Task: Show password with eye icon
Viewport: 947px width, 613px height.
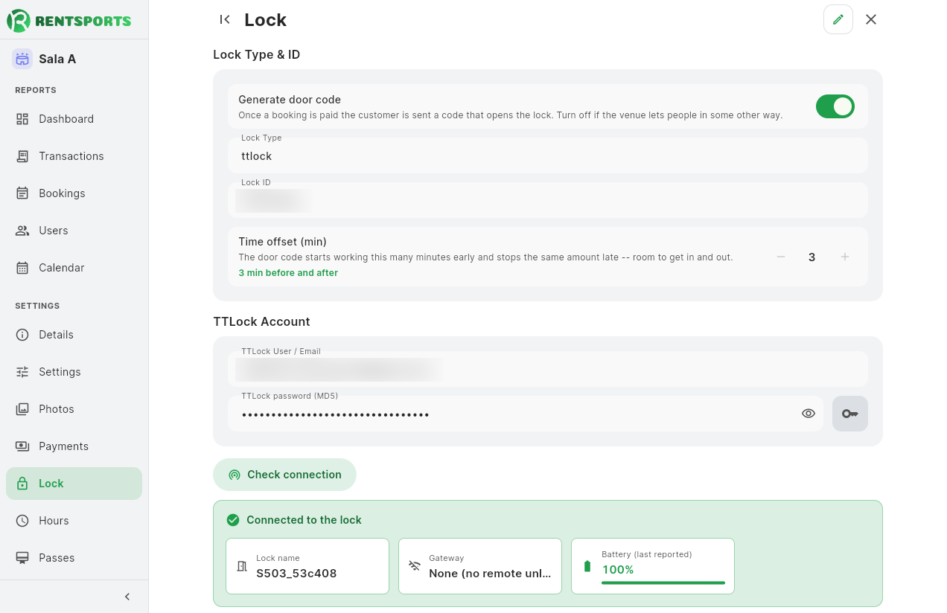Action: (x=809, y=414)
